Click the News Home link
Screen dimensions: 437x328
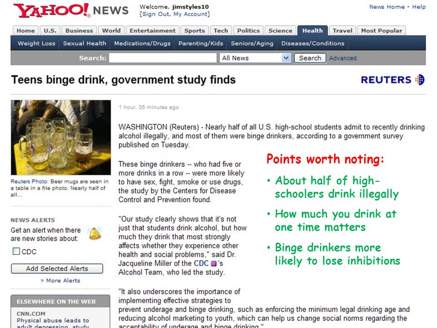coord(387,7)
